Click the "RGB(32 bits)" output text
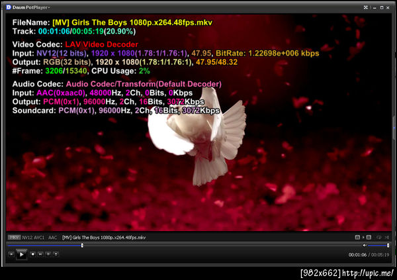397x280 pixels. pos(67,62)
